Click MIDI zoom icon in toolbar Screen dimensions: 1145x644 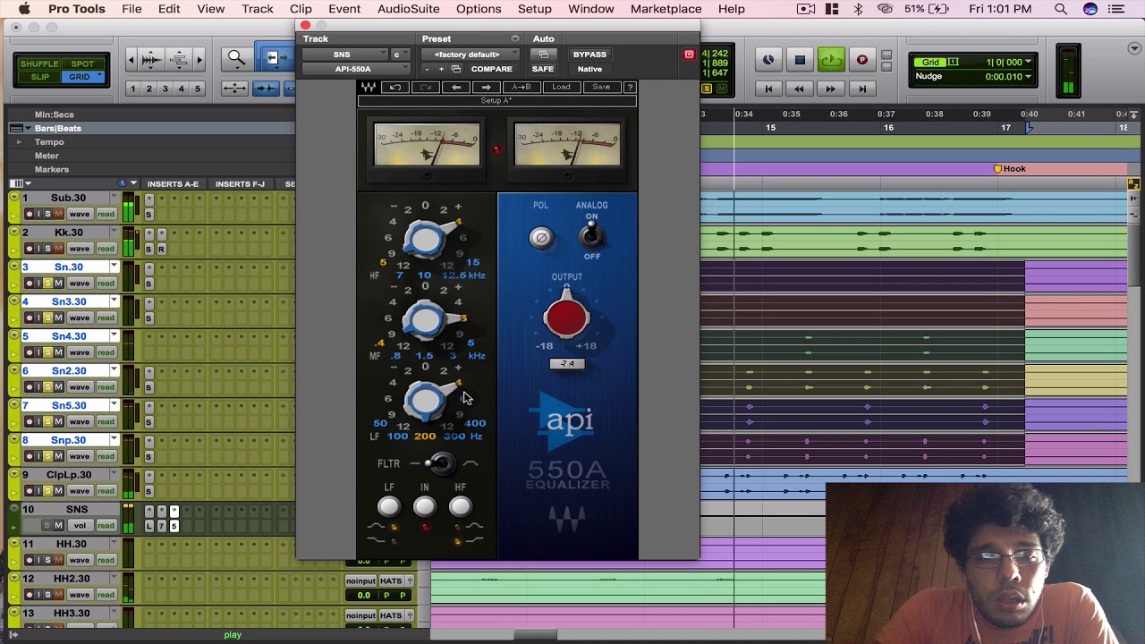179,60
